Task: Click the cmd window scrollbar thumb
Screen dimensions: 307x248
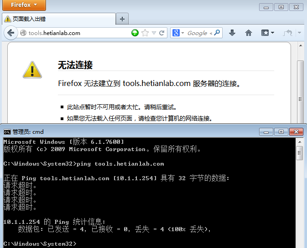Action: (x=300, y=153)
